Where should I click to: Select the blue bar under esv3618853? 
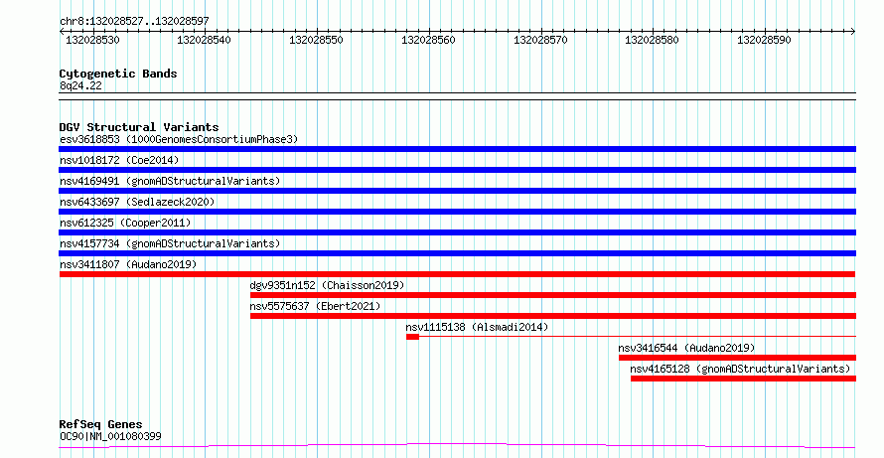tap(457, 149)
